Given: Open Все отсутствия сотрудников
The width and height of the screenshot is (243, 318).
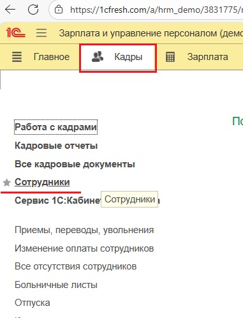Looking at the screenshot, I should (75, 266).
